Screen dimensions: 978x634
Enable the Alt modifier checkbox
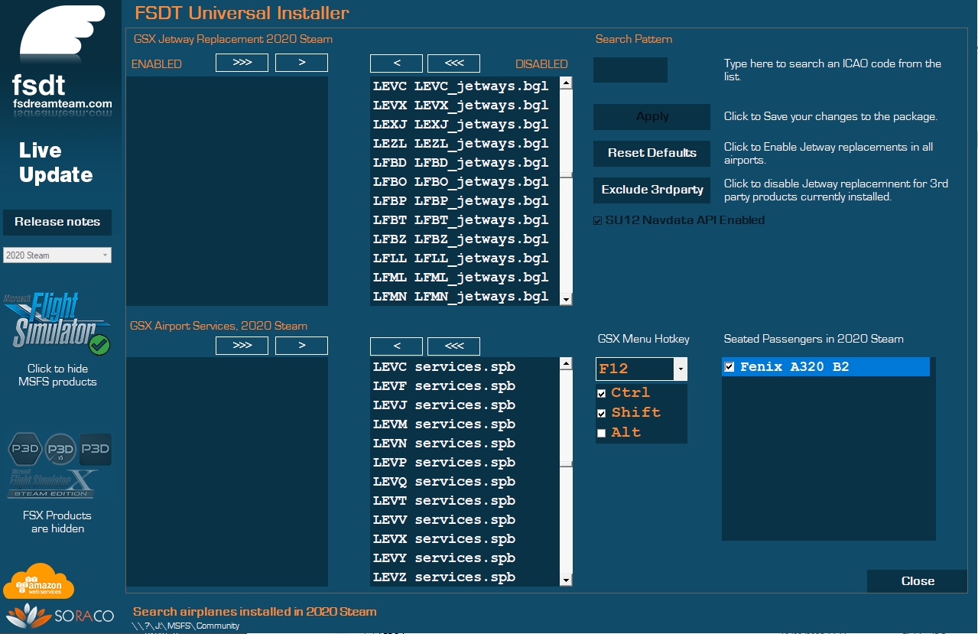point(601,433)
